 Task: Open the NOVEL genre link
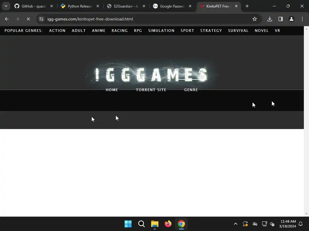tap(262, 31)
